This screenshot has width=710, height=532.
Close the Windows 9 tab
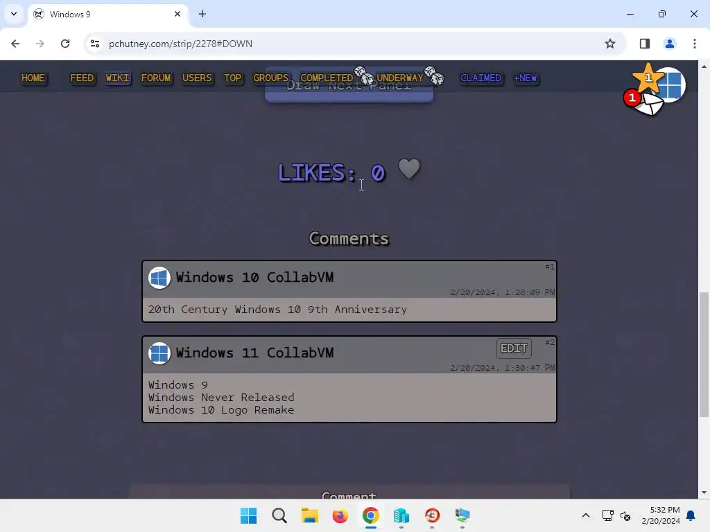(177, 14)
